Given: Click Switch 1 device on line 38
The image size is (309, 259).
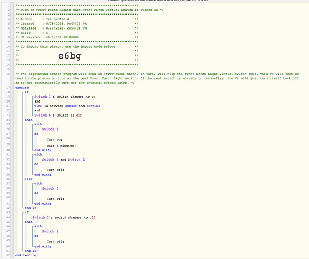Looking at the screenshot, I should [50, 188].
